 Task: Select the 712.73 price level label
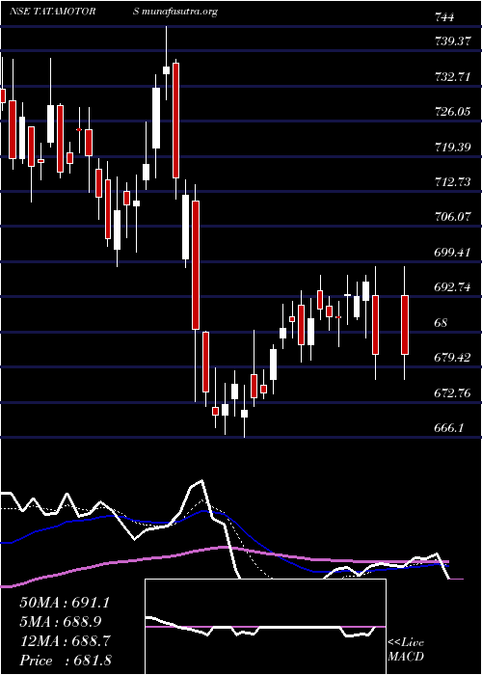coord(452,182)
